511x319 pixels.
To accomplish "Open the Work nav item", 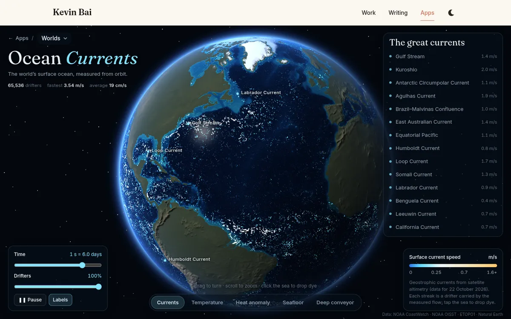I will (368, 13).
